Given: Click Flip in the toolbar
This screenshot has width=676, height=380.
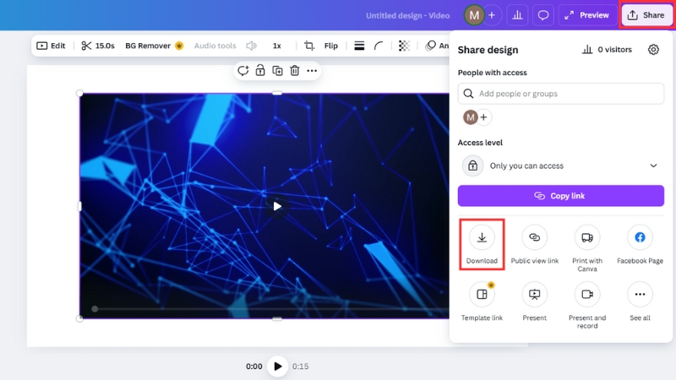Looking at the screenshot, I should click(331, 46).
